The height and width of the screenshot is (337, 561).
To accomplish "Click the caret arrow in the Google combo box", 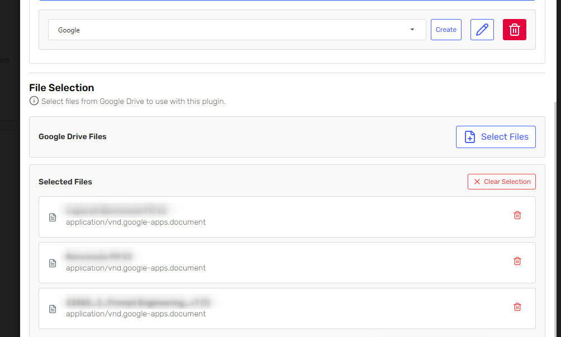I will tap(412, 30).
